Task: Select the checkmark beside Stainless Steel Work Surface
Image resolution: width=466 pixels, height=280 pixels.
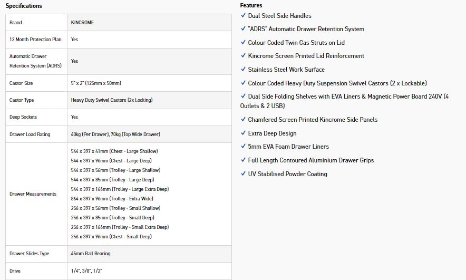Action: (x=243, y=70)
